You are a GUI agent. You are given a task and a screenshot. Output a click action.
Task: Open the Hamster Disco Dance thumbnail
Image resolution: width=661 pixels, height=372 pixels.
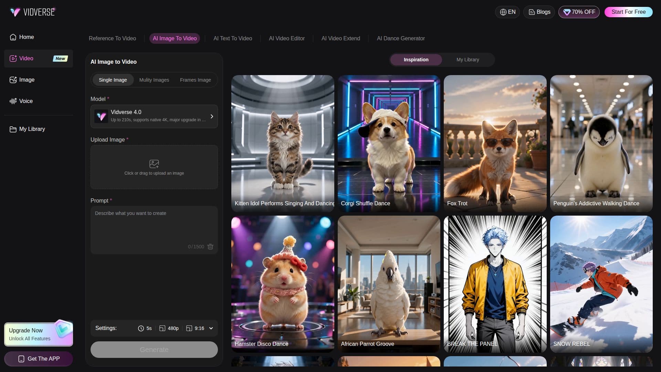coord(283,284)
